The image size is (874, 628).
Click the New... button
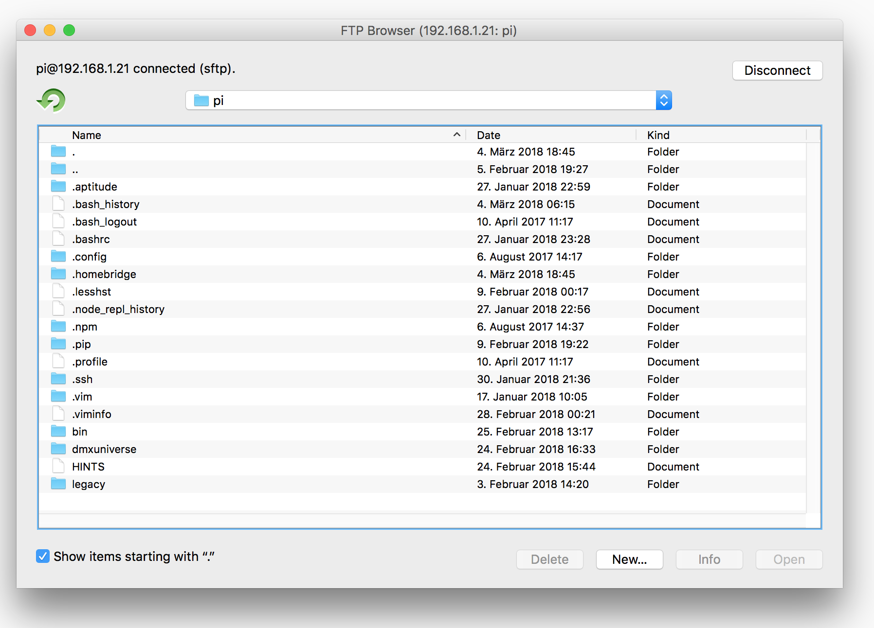pyautogui.click(x=629, y=559)
